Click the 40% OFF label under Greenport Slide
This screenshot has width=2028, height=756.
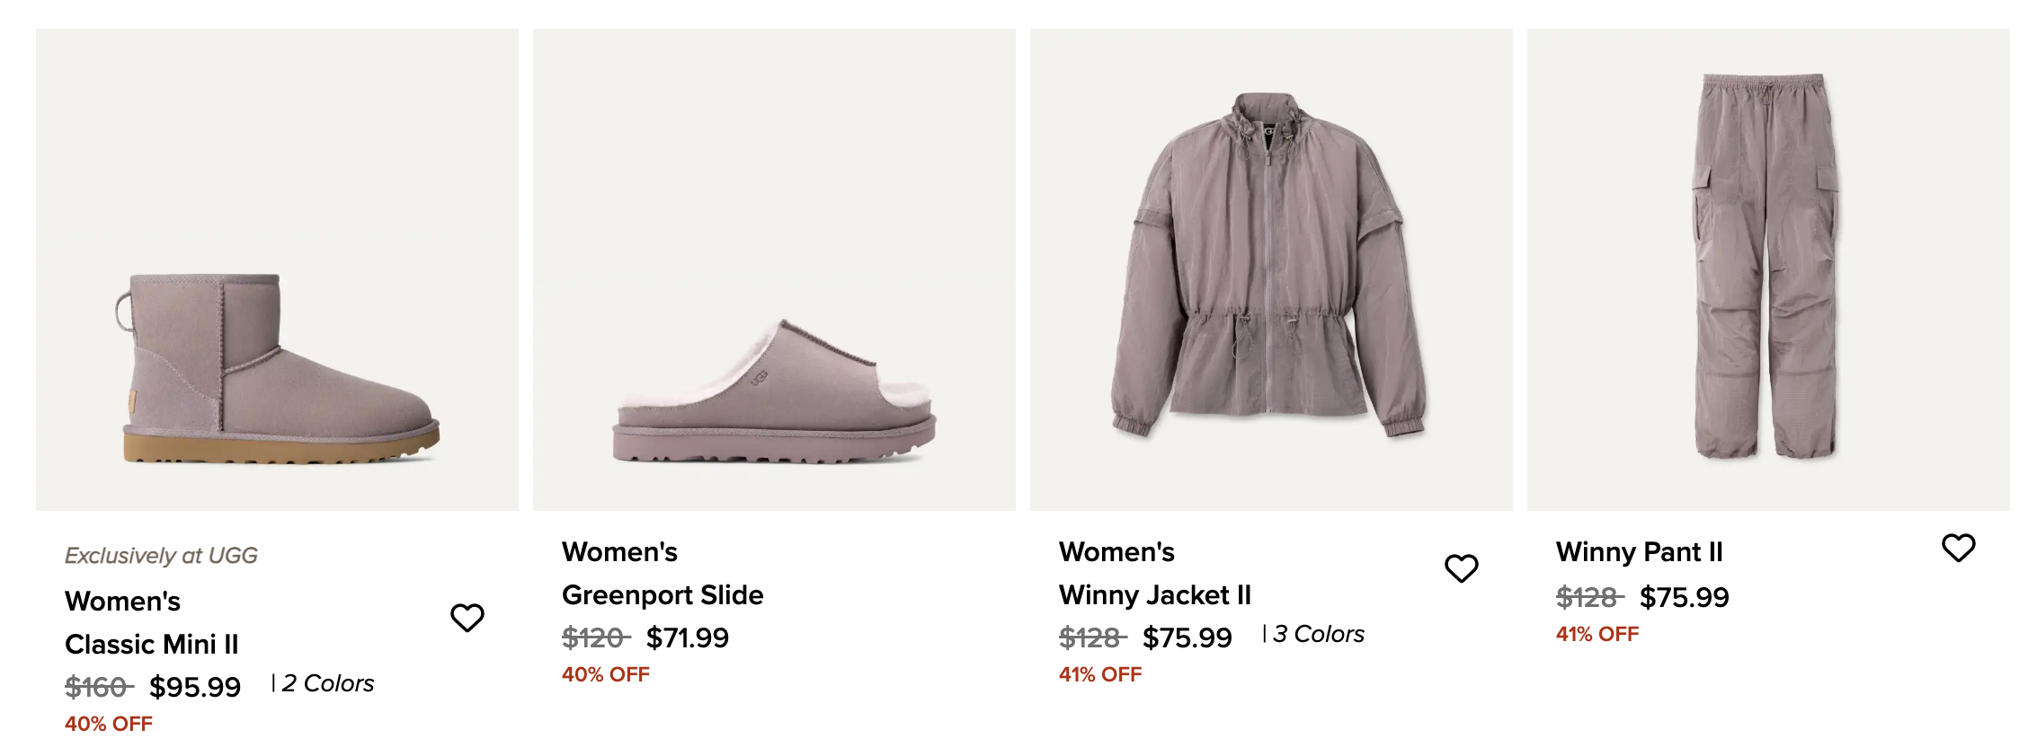coord(605,674)
